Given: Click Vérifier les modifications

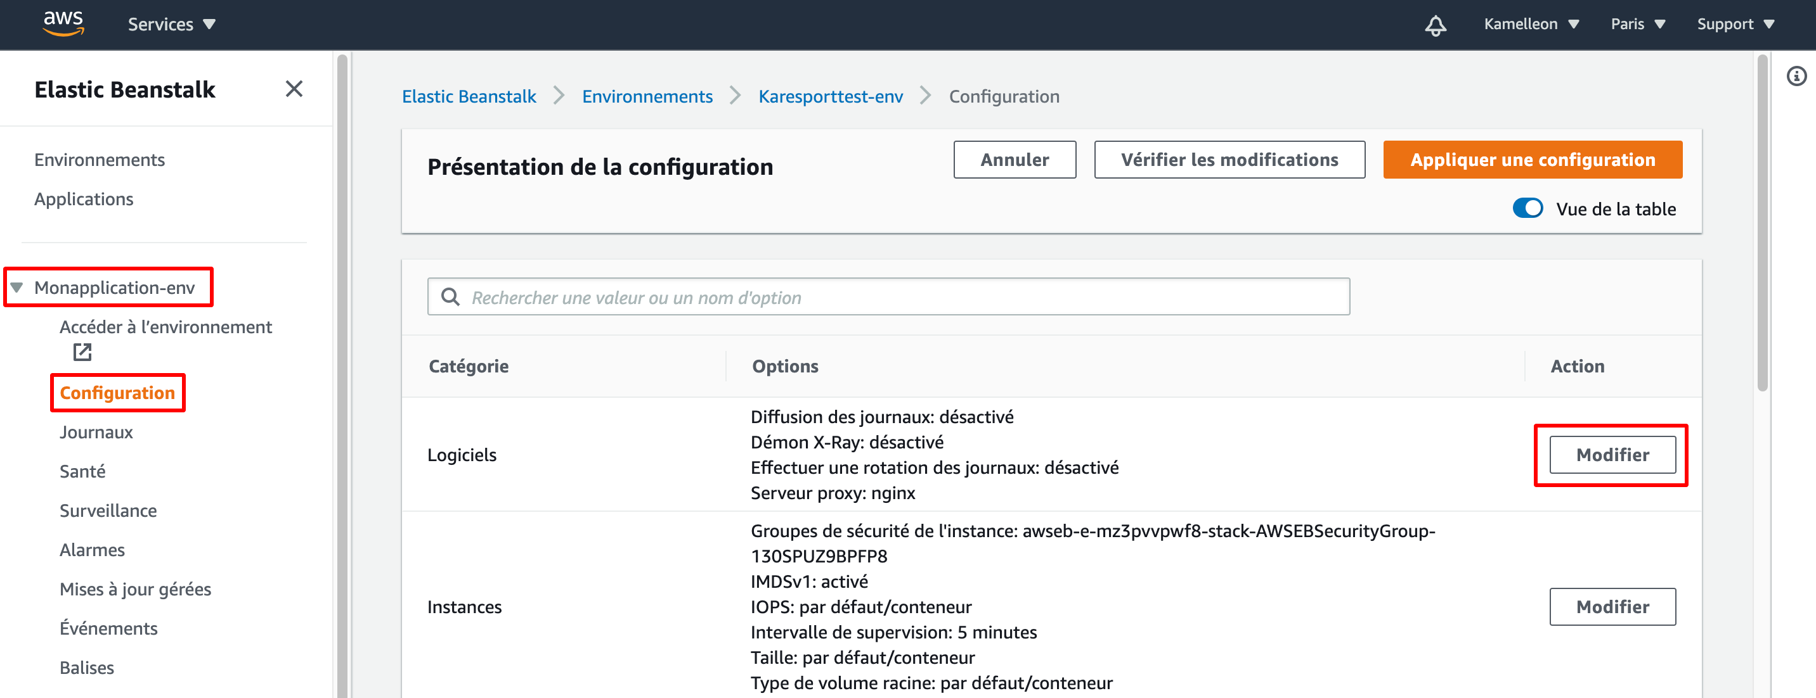Looking at the screenshot, I should pos(1229,159).
